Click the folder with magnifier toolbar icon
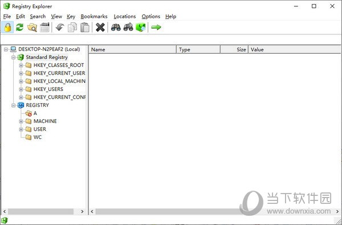Screen dimensions: 342x225 click(32, 27)
